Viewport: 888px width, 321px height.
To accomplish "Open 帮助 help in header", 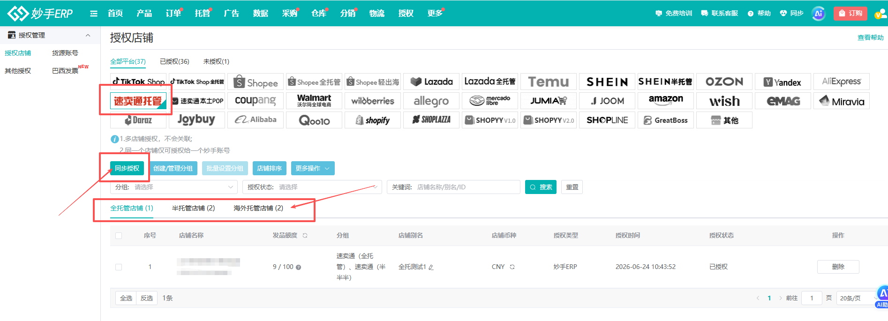I will point(759,13).
